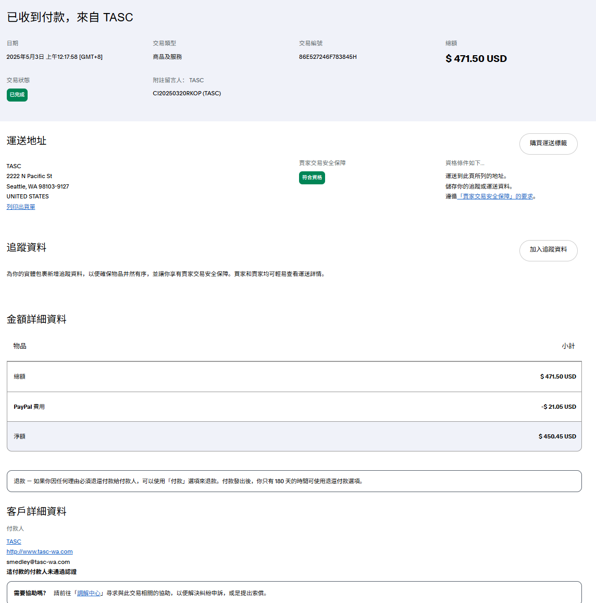Open the 列印出貨單 link
The image size is (596, 603).
point(21,207)
